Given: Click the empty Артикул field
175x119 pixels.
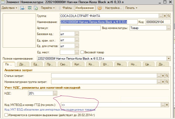Looking at the screenshot, I should point(80,28).
